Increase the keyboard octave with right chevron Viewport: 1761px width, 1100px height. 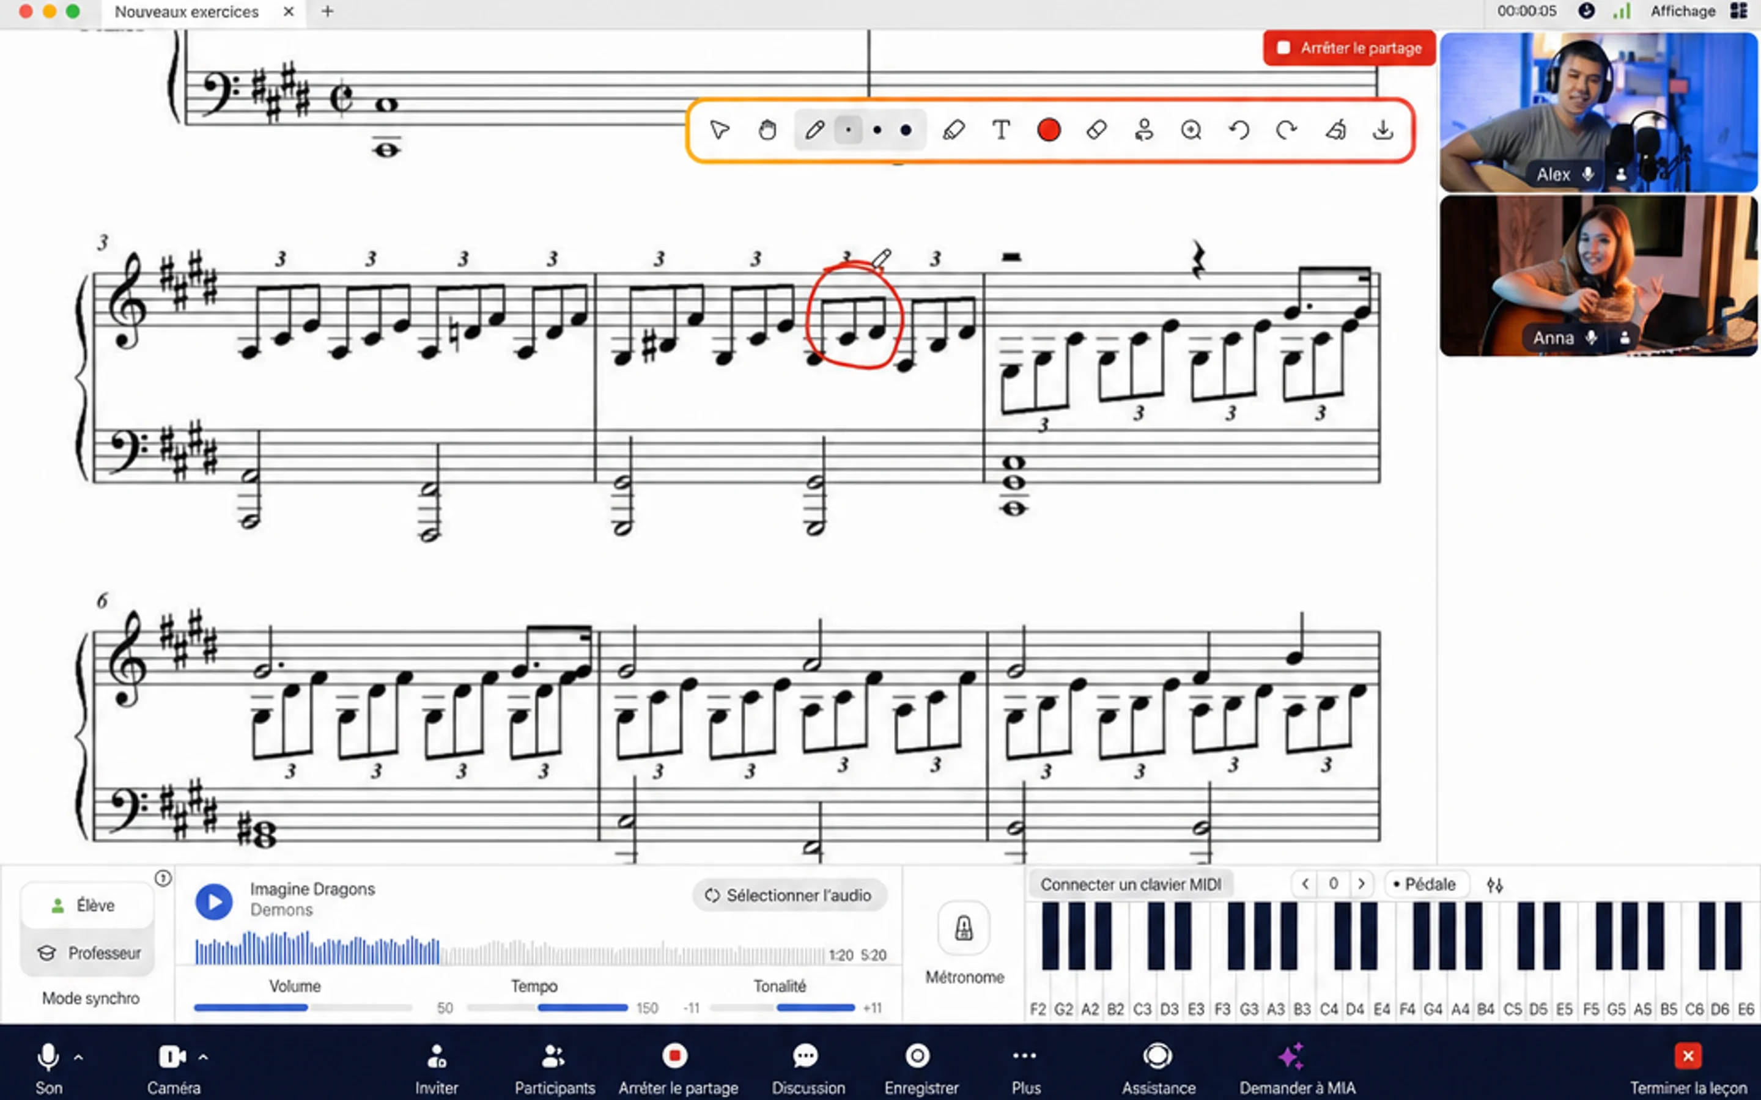click(x=1360, y=884)
